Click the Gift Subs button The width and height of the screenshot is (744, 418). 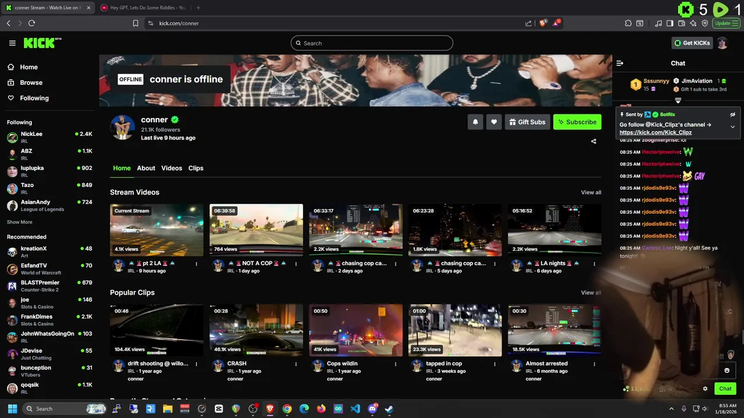pos(527,122)
